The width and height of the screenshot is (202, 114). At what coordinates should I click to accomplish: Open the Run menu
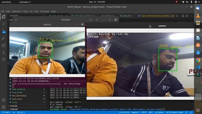coord(36,11)
